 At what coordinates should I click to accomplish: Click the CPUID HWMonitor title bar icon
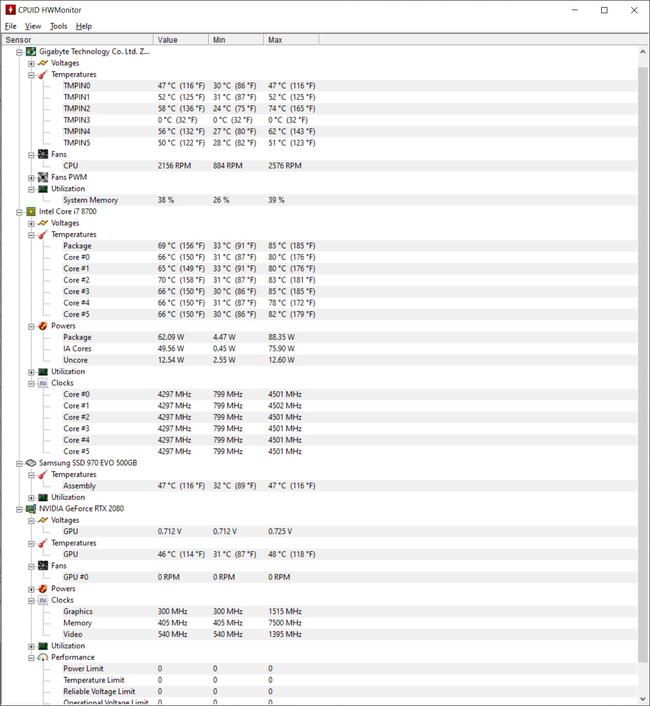10,10
